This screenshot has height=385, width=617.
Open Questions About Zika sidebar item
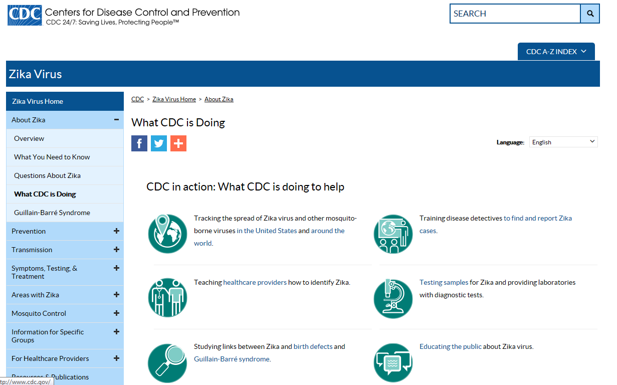47,175
